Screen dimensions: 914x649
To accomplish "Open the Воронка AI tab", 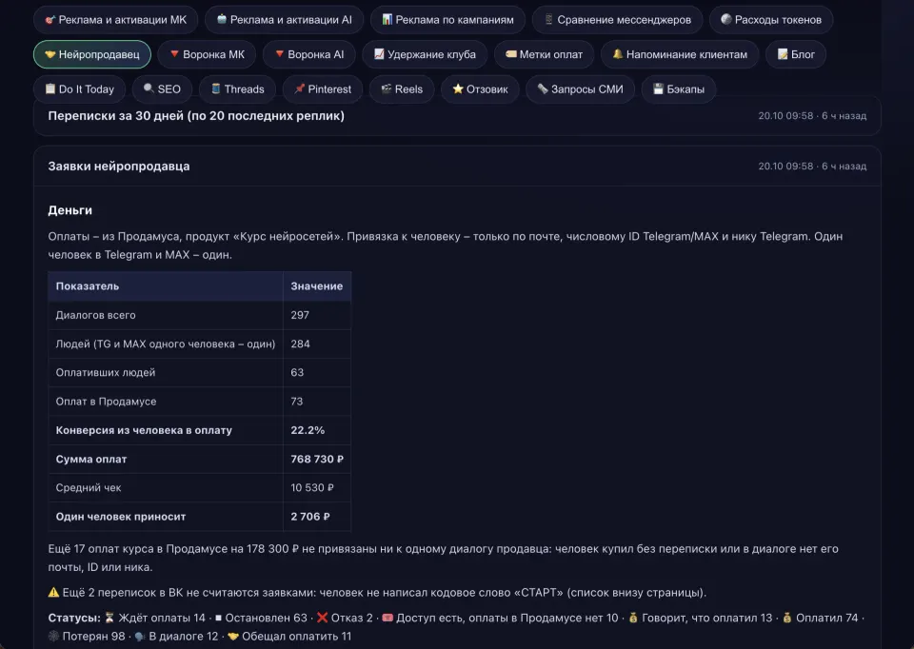I will 308,55.
